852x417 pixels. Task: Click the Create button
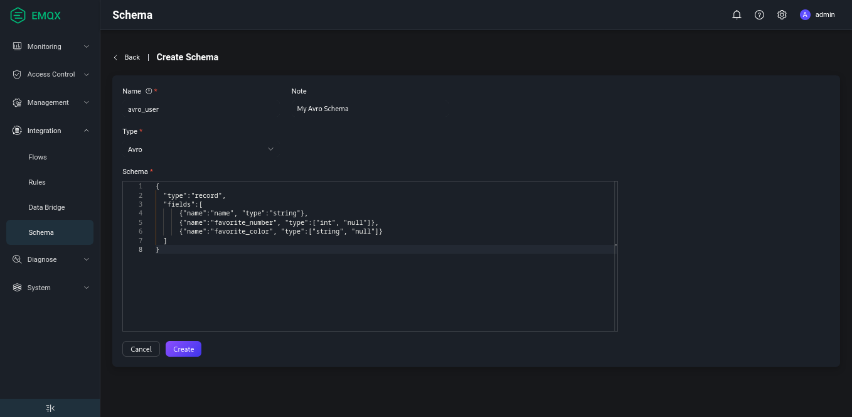coord(183,349)
